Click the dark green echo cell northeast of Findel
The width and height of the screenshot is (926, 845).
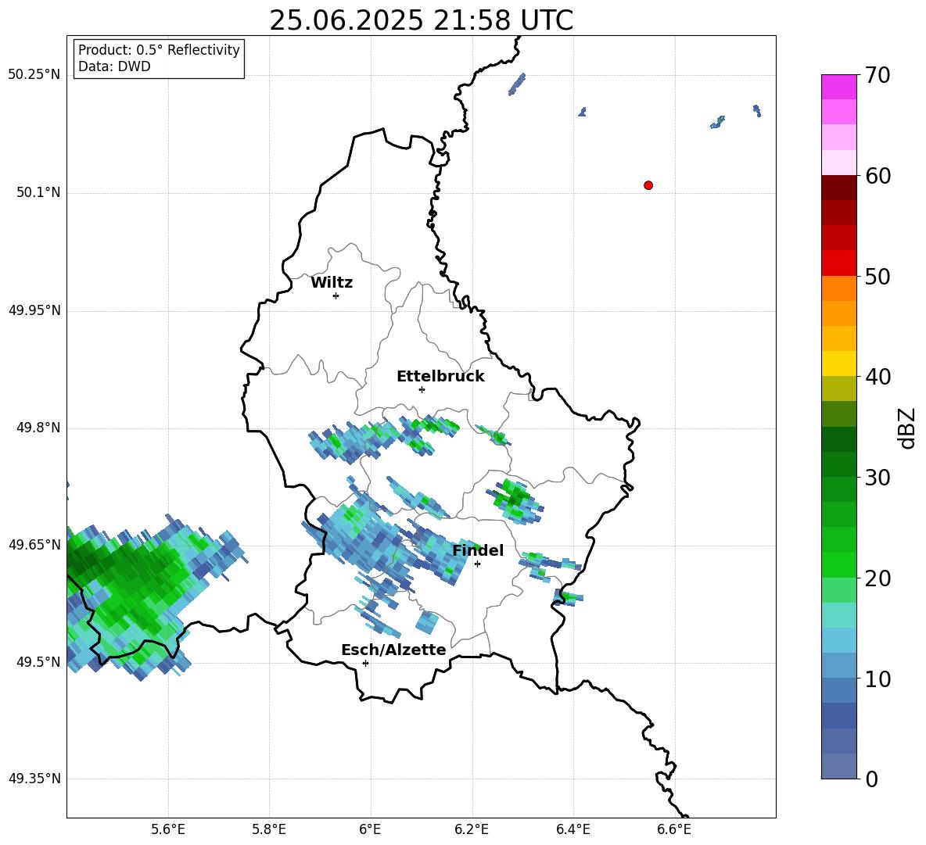click(x=514, y=500)
